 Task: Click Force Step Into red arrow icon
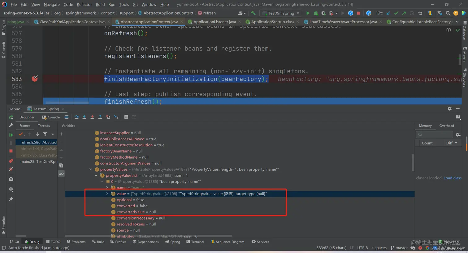[92, 117]
